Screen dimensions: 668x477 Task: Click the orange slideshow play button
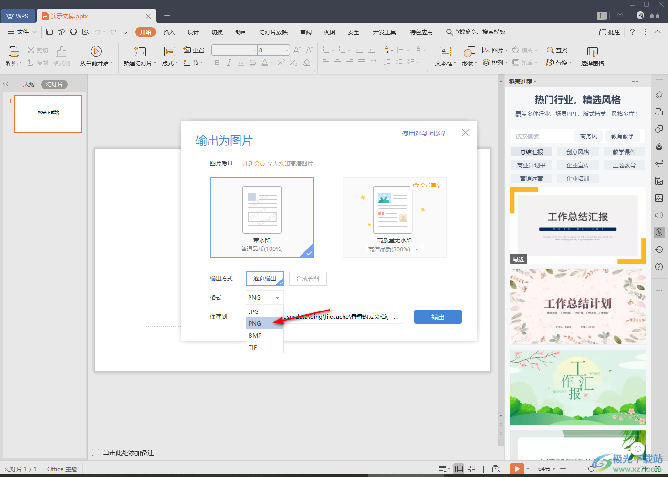pyautogui.click(x=517, y=469)
